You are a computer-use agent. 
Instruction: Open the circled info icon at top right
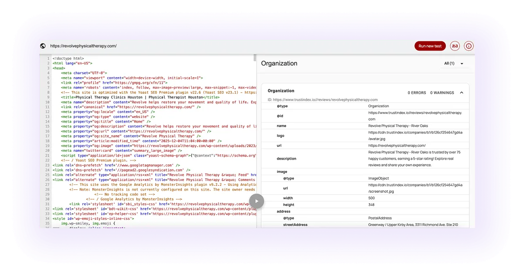point(468,46)
